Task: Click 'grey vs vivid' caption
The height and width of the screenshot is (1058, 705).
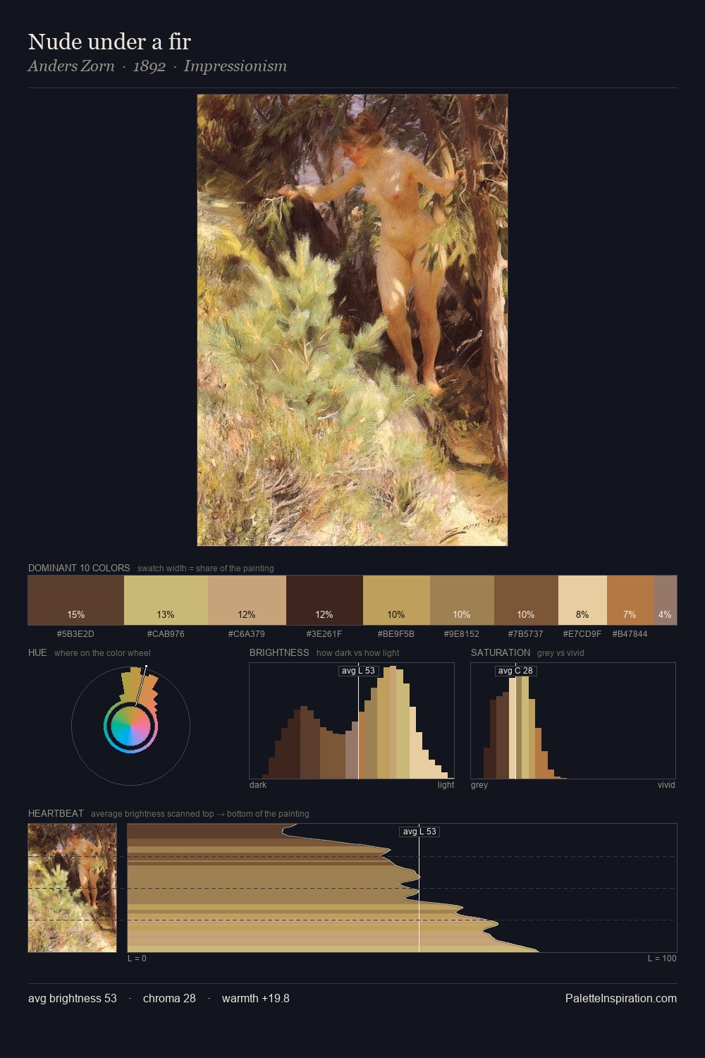Action: click(560, 653)
